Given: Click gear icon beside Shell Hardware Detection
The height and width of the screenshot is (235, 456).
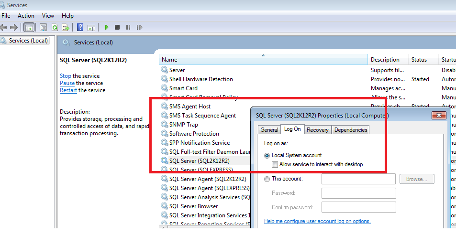Looking at the screenshot, I should (165, 79).
